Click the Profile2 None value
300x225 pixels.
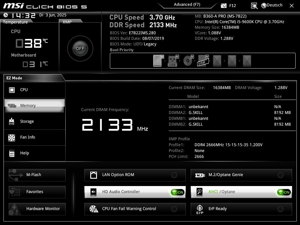199,151
